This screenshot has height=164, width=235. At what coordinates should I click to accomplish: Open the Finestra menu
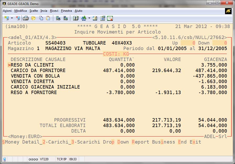click(66, 11)
